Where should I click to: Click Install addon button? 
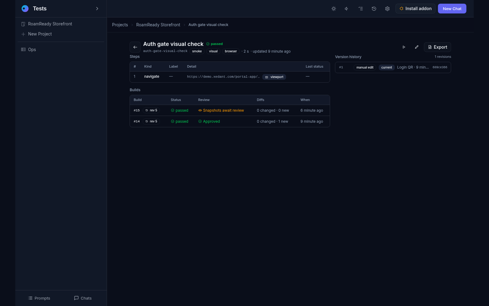415,9
